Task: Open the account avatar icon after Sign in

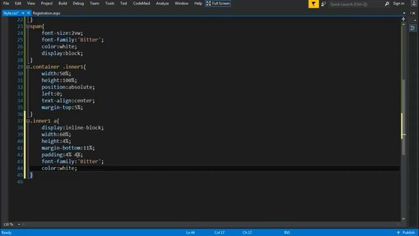Action: (x=413, y=3)
